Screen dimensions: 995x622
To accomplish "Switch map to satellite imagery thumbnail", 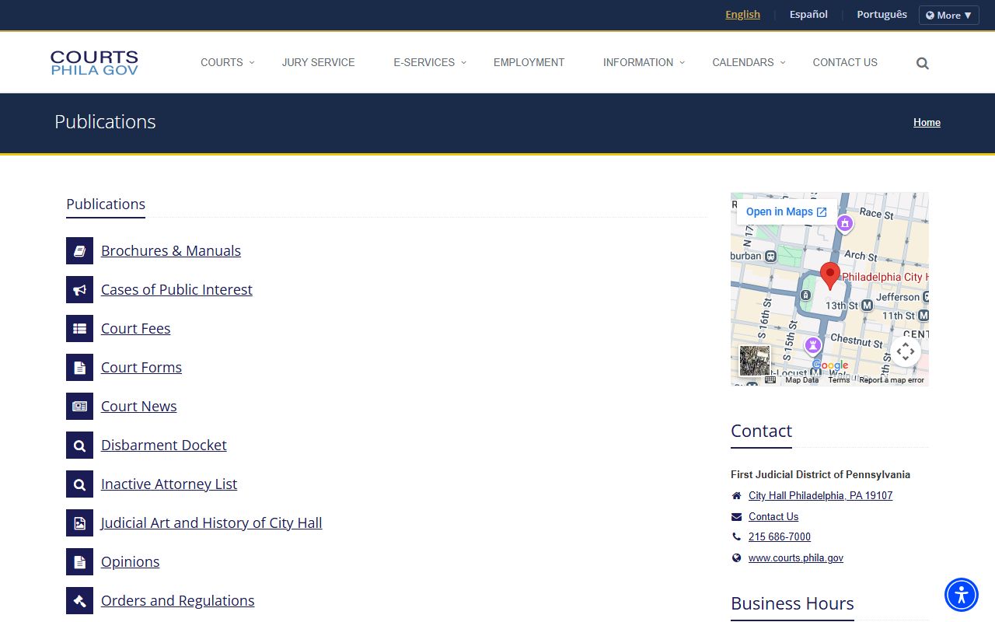I will [754, 361].
